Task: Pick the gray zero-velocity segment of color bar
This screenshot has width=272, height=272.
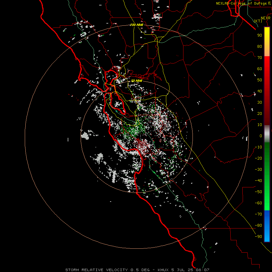Action: 267,134
